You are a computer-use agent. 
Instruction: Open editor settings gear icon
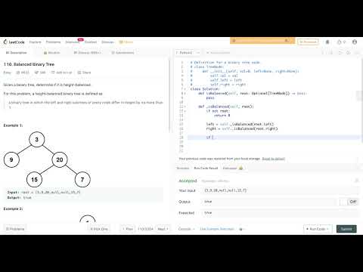pos(349,53)
